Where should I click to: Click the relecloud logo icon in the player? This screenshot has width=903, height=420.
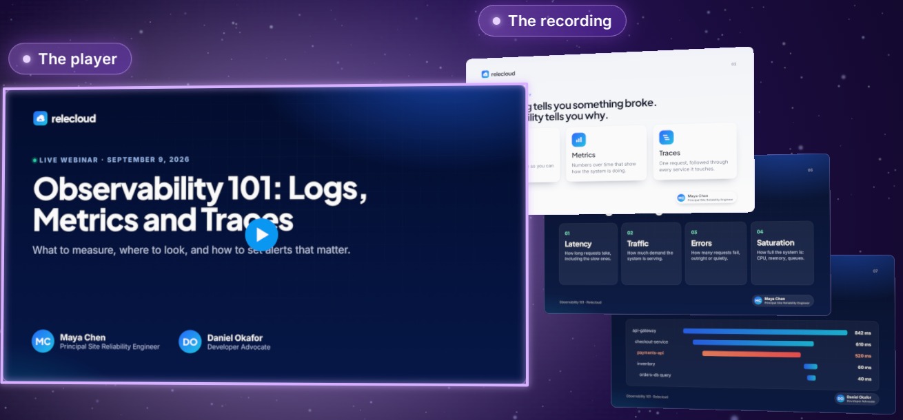(40, 118)
